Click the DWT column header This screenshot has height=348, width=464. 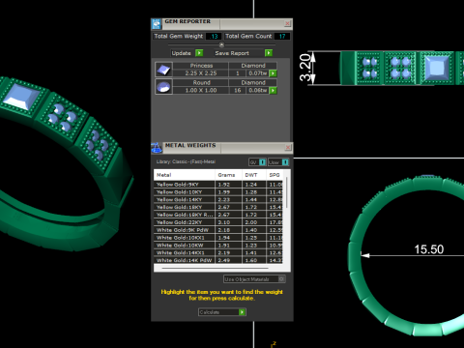[x=254, y=175]
